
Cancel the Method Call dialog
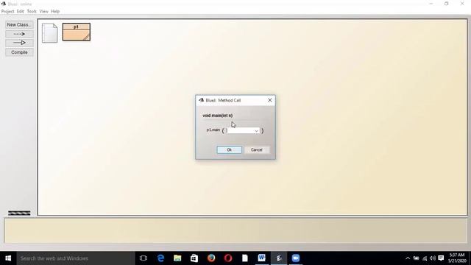click(257, 149)
